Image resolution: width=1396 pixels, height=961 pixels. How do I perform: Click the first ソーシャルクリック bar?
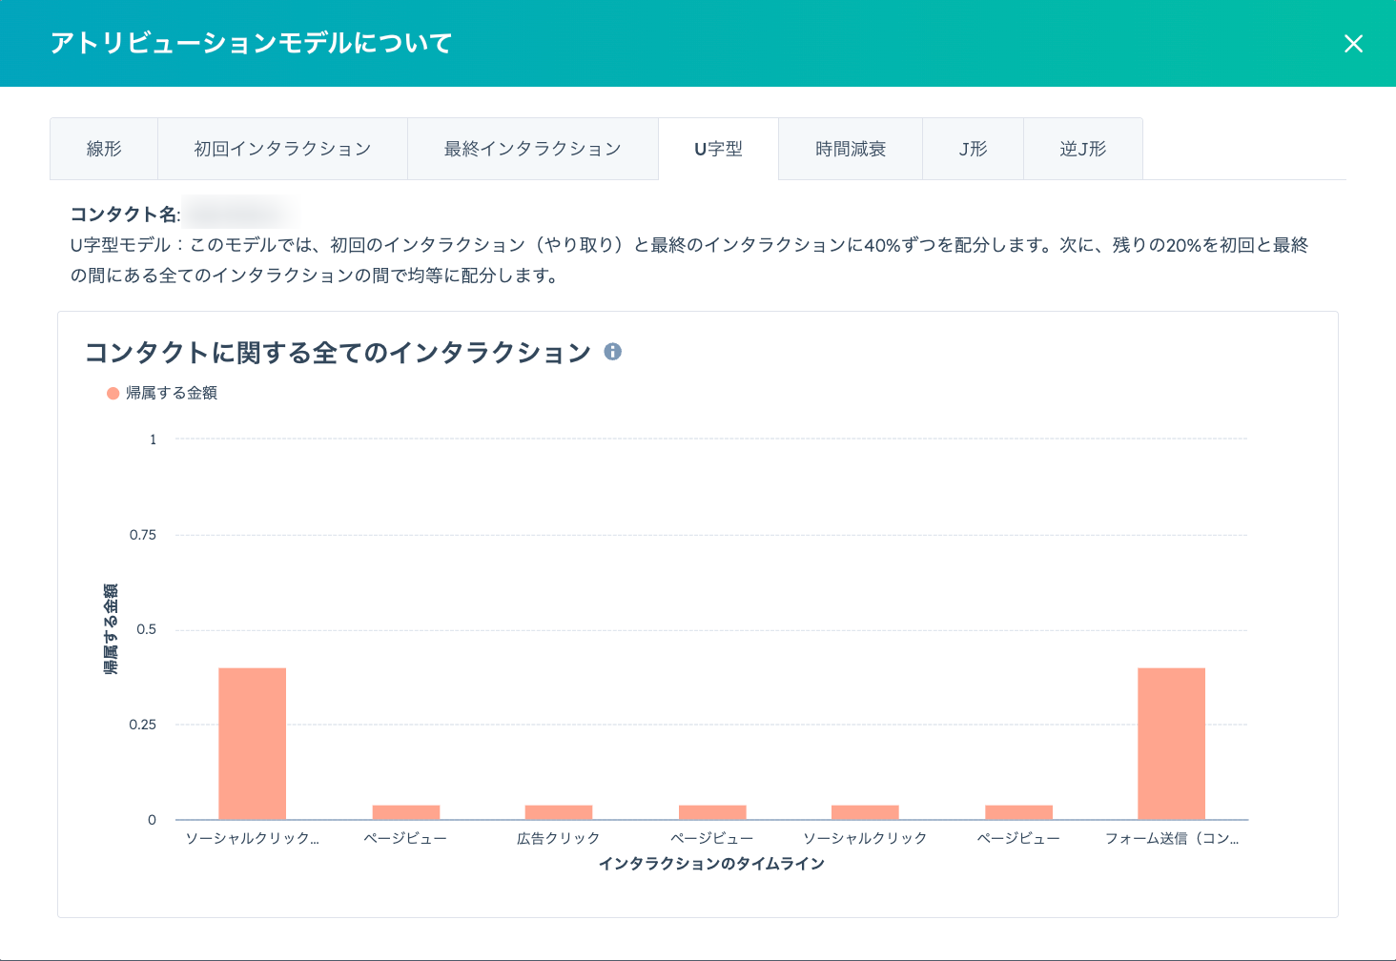click(x=252, y=744)
